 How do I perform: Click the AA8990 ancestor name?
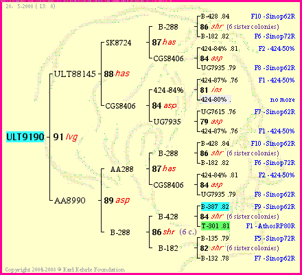(70, 201)
